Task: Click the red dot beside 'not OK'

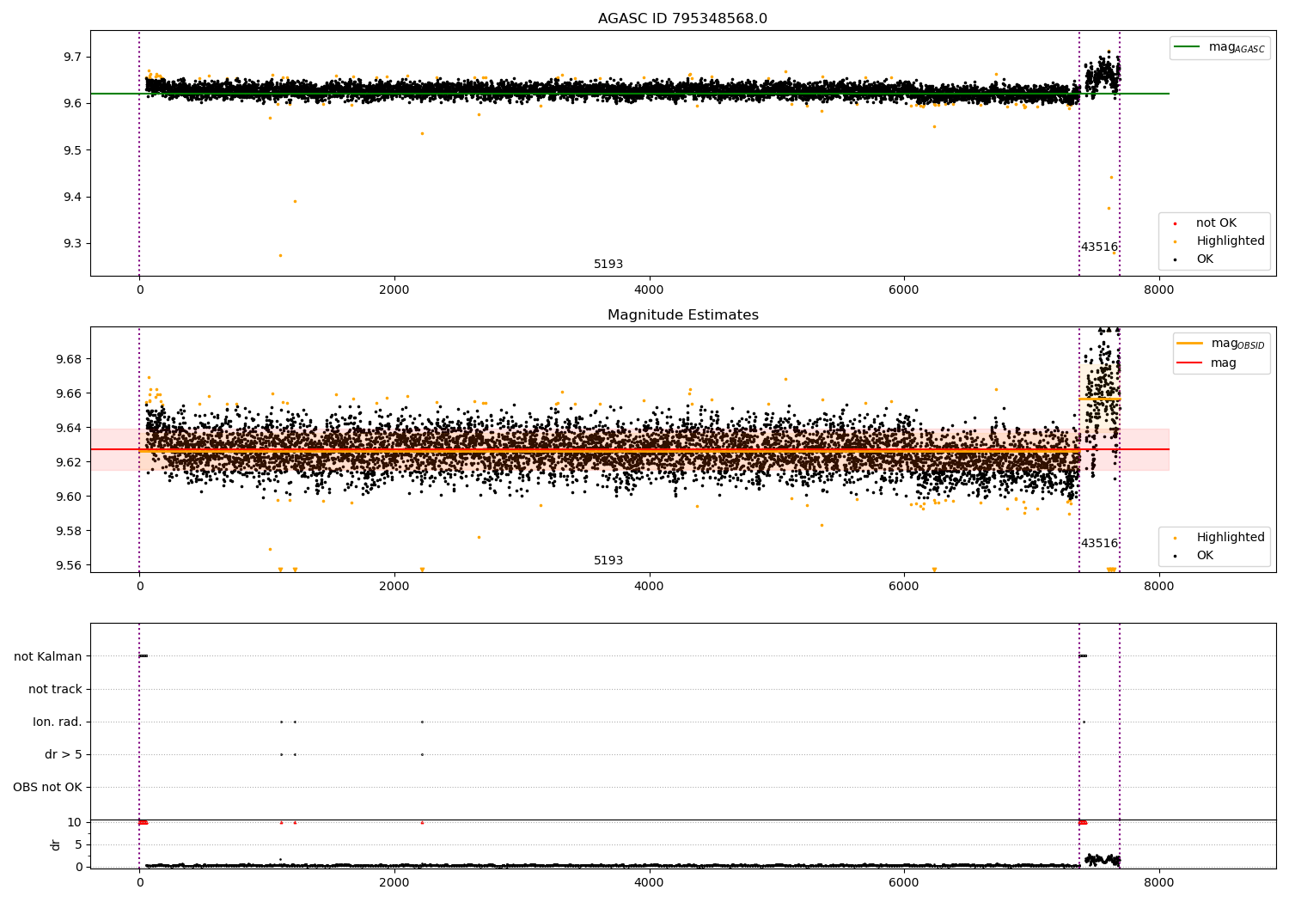Action: [1175, 223]
